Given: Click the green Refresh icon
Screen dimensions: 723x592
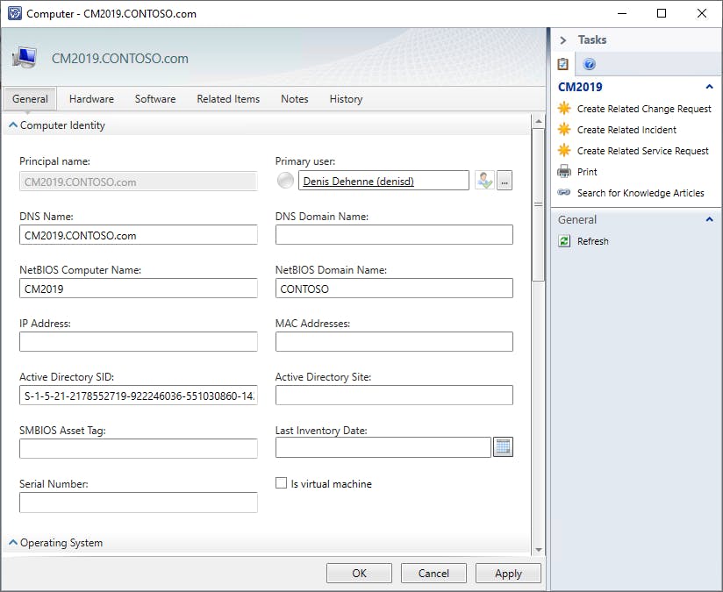Looking at the screenshot, I should 564,240.
